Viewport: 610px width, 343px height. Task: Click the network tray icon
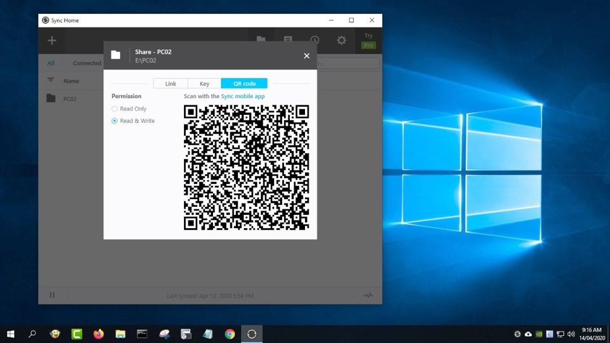click(x=560, y=334)
